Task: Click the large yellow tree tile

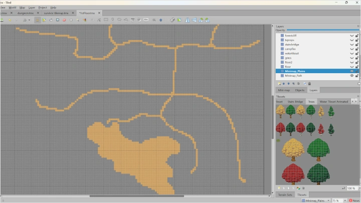Action: point(293,149)
